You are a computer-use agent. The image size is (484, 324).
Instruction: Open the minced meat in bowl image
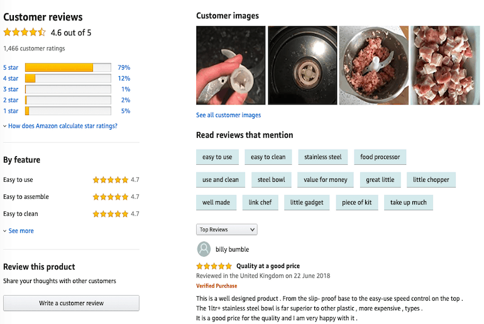pyautogui.click(x=373, y=65)
